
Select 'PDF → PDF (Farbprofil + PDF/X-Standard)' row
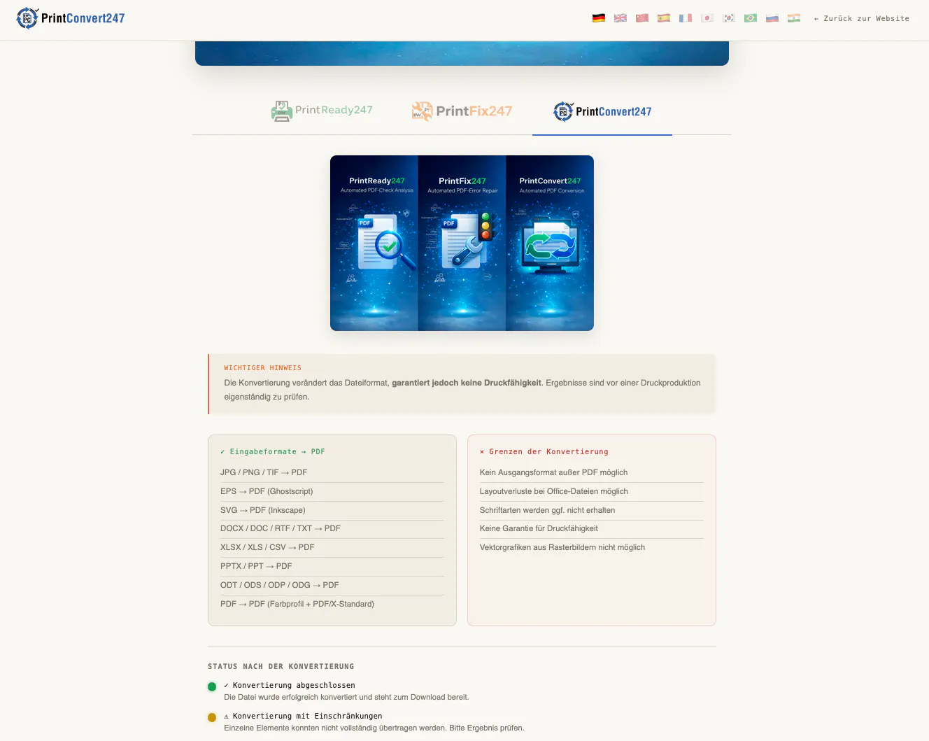coord(332,604)
